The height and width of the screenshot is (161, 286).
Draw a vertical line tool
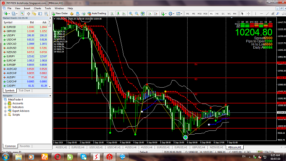[x=255, y=14]
